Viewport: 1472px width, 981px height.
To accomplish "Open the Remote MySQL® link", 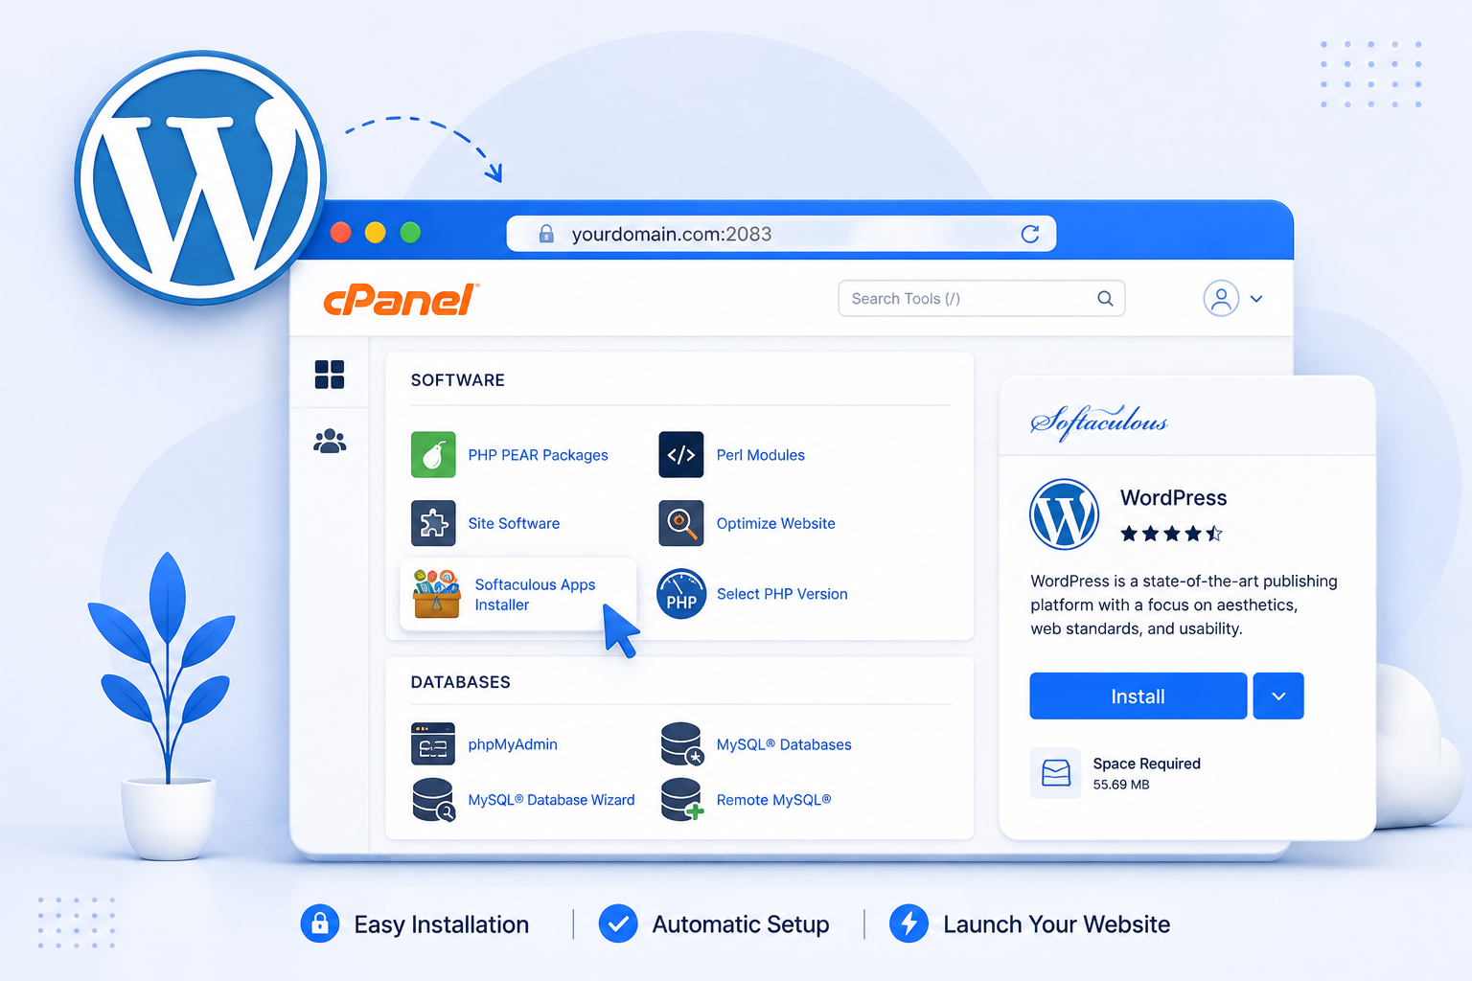I will [x=773, y=800].
